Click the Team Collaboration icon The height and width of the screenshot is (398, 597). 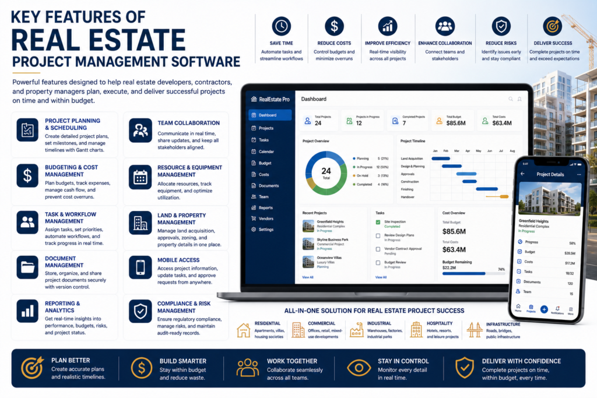click(x=140, y=131)
